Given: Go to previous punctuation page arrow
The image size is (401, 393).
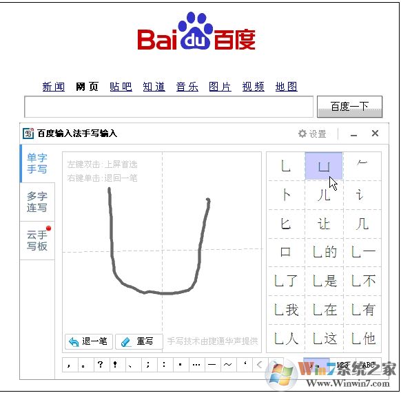Looking at the screenshot, I should click(260, 365).
